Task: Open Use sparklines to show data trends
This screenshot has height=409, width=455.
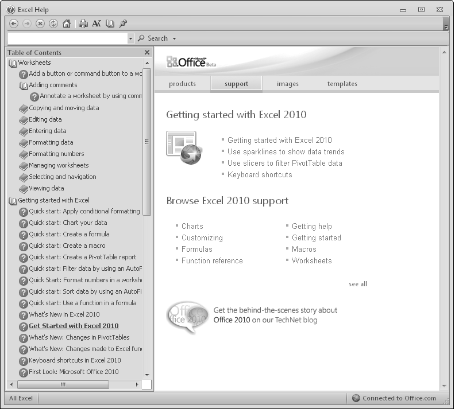Action: click(286, 152)
